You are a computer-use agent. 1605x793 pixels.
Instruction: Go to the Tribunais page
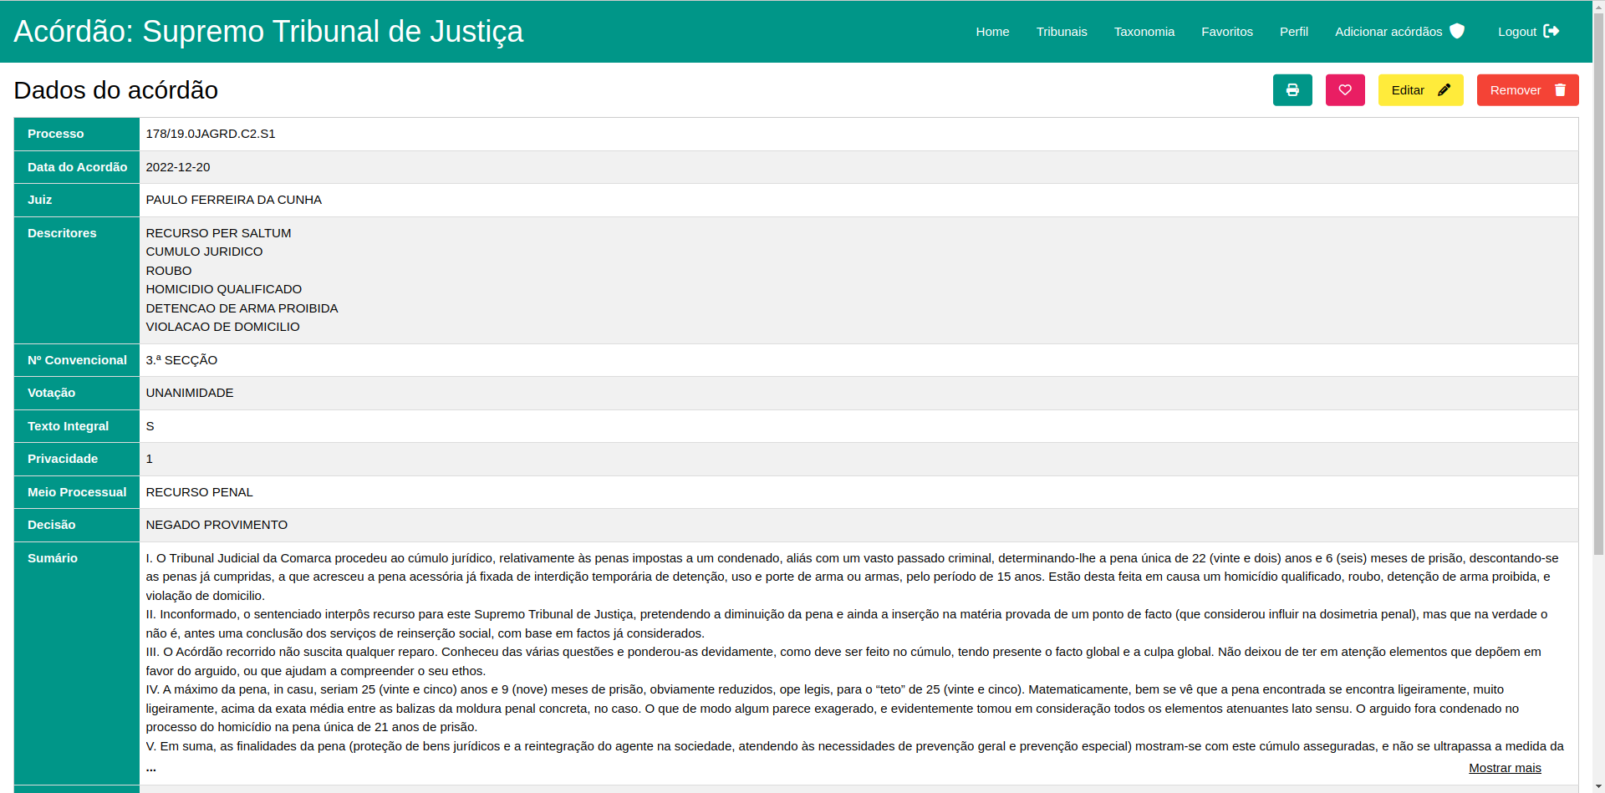pos(1062,32)
